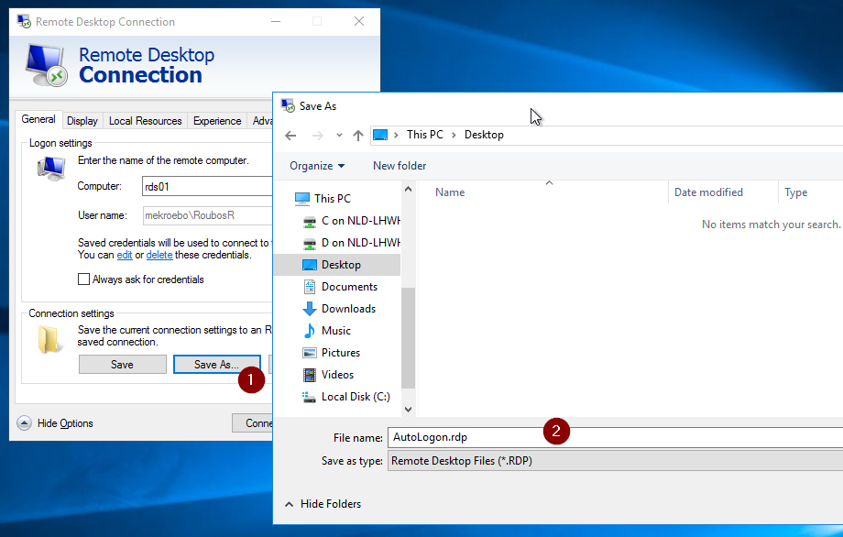Click the back navigation arrow
Screen dimensions: 843x537
pos(290,135)
